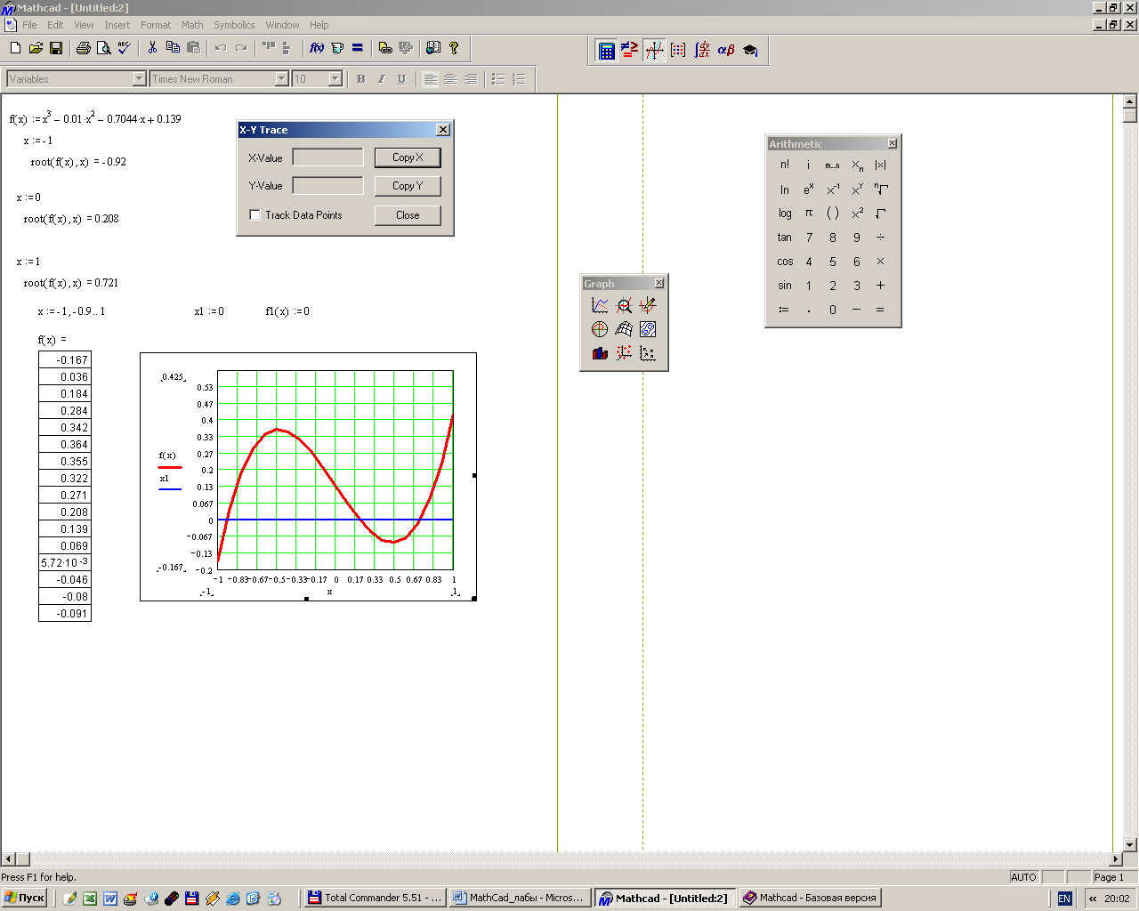Insert a 3D bar chart
This screenshot has width=1139, height=911.
click(x=600, y=353)
